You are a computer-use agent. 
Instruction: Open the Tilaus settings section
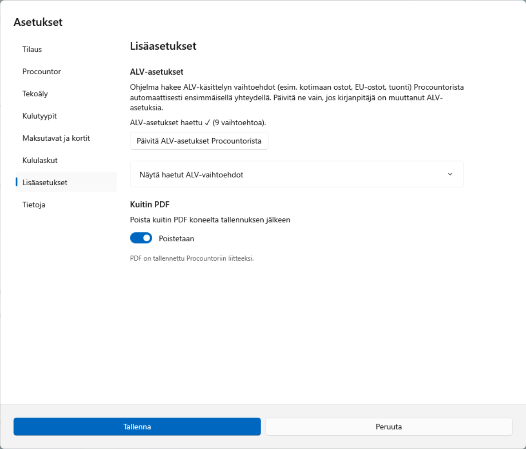(66, 49)
